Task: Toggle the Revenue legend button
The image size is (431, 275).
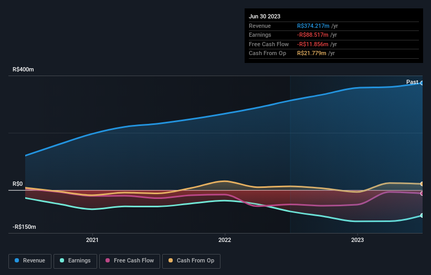Action: (x=30, y=261)
